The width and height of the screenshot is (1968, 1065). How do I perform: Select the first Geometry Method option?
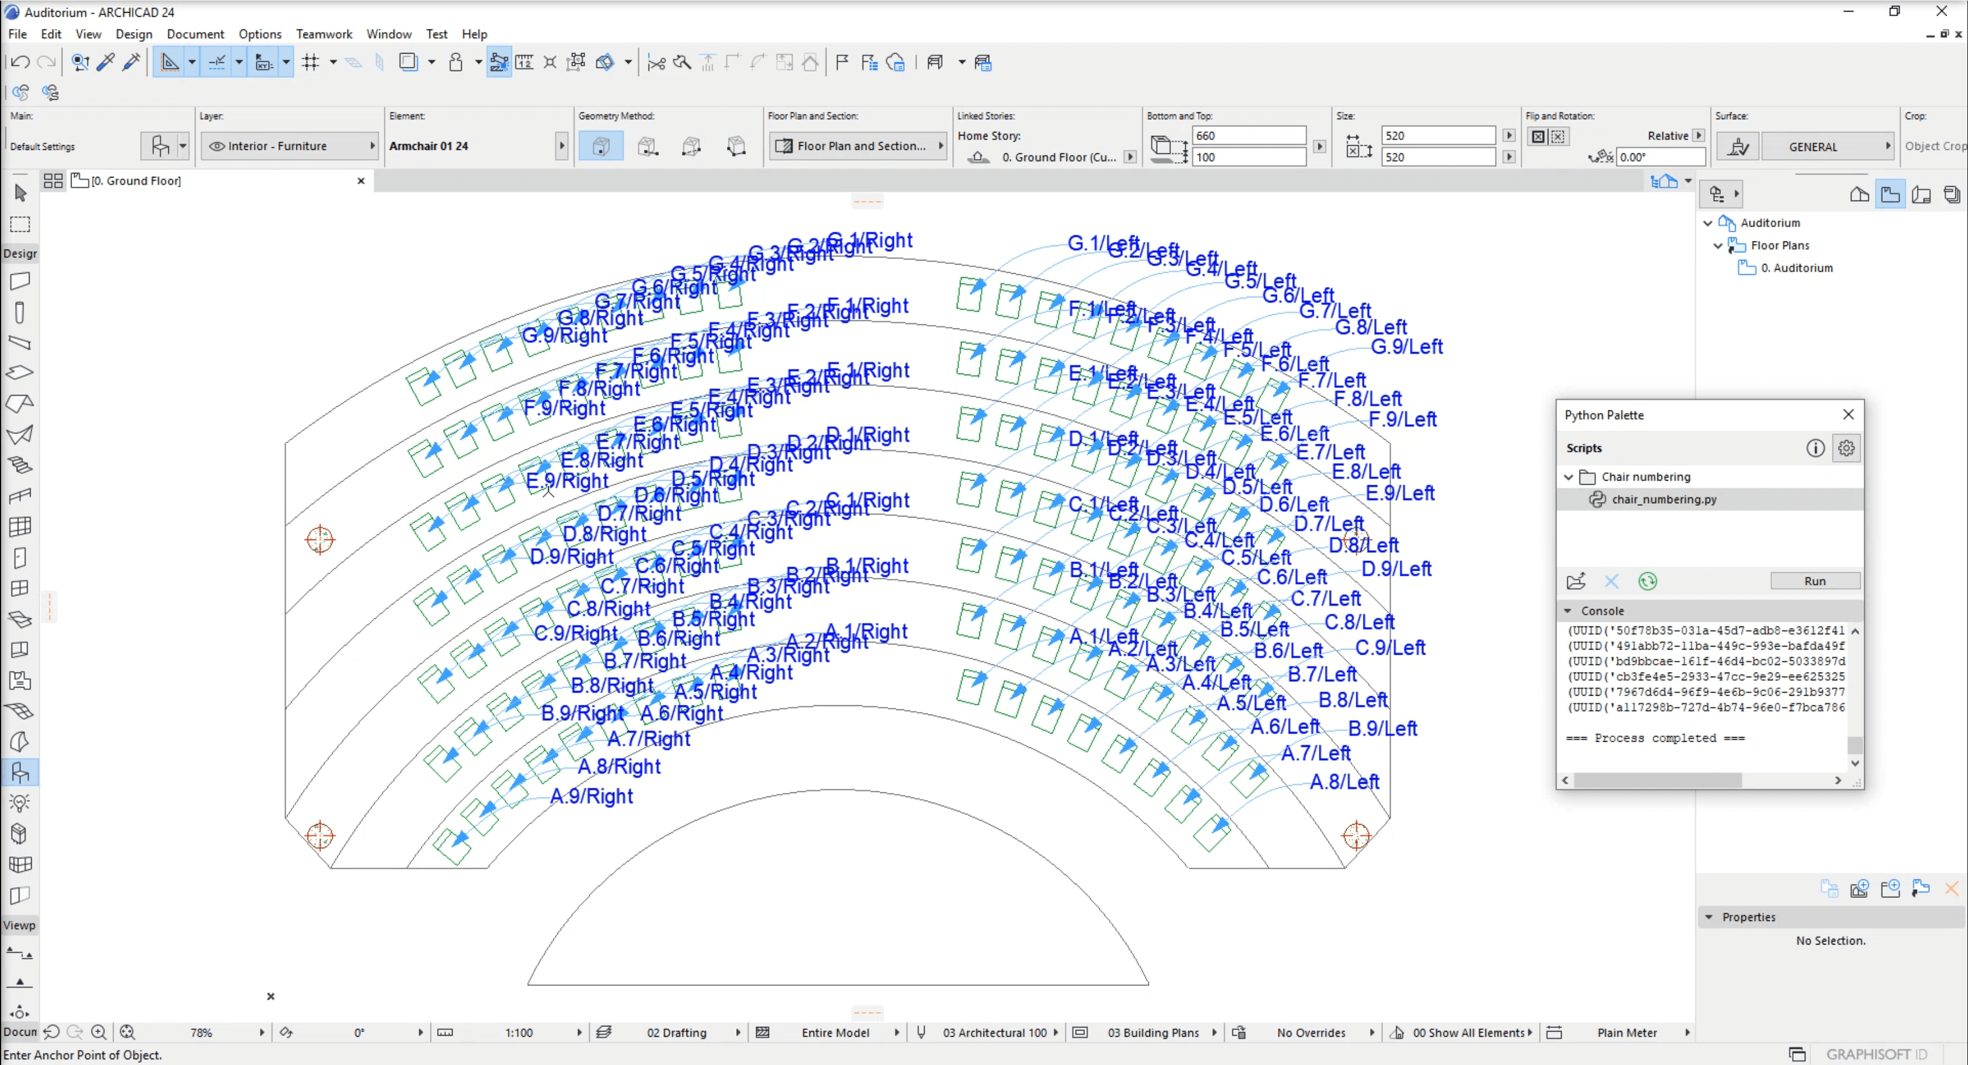coord(601,146)
